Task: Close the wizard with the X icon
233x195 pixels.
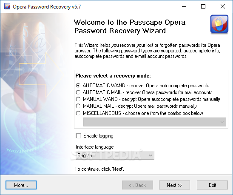Action: pos(223,6)
